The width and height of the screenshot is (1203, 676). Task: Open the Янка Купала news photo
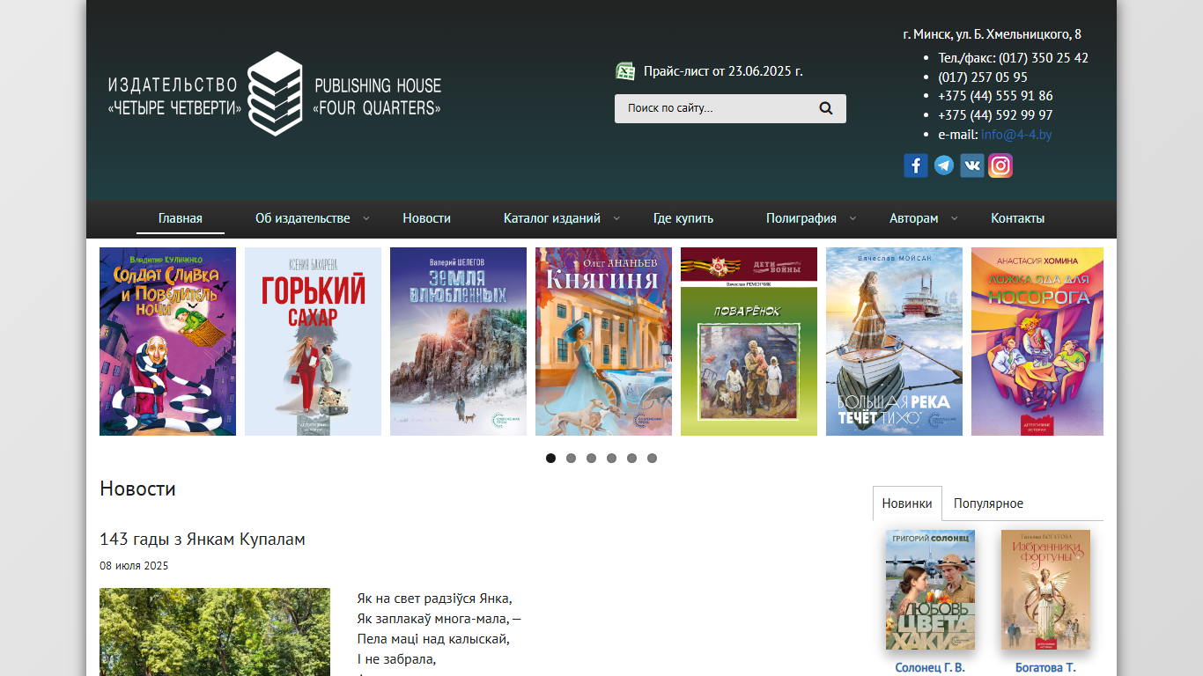215,632
